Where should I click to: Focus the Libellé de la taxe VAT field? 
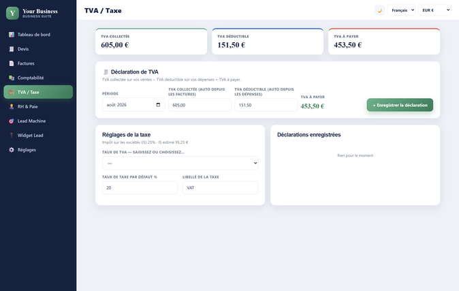pyautogui.click(x=220, y=187)
